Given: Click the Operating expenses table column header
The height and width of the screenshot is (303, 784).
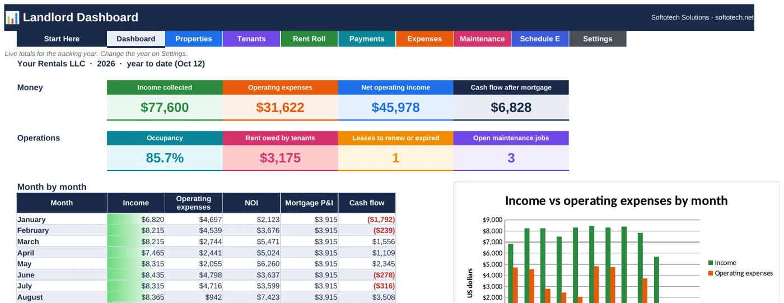Looking at the screenshot, I should click(x=194, y=203).
